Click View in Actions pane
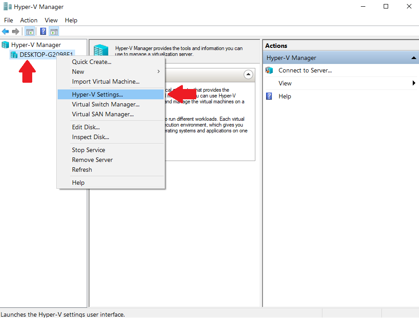The width and height of the screenshot is (419, 318). (x=285, y=83)
